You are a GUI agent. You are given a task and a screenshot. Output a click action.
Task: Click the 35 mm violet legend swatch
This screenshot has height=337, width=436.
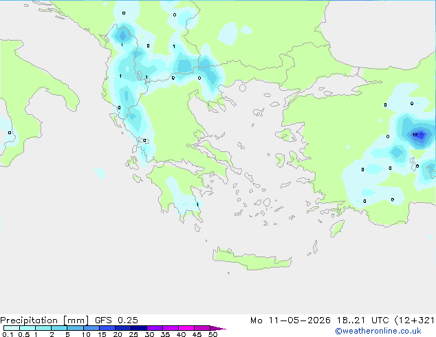171,328
